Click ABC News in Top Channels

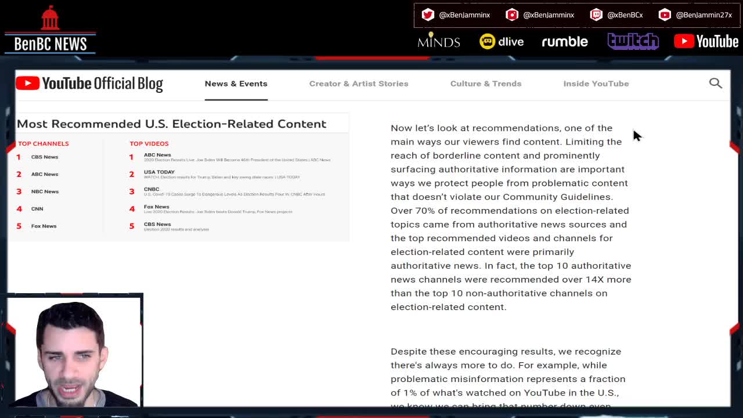pos(45,174)
